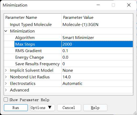Screen dimensions: 137x115
Task: Edit the RMS Gradient value 0.1
Action: (x=97, y=51)
